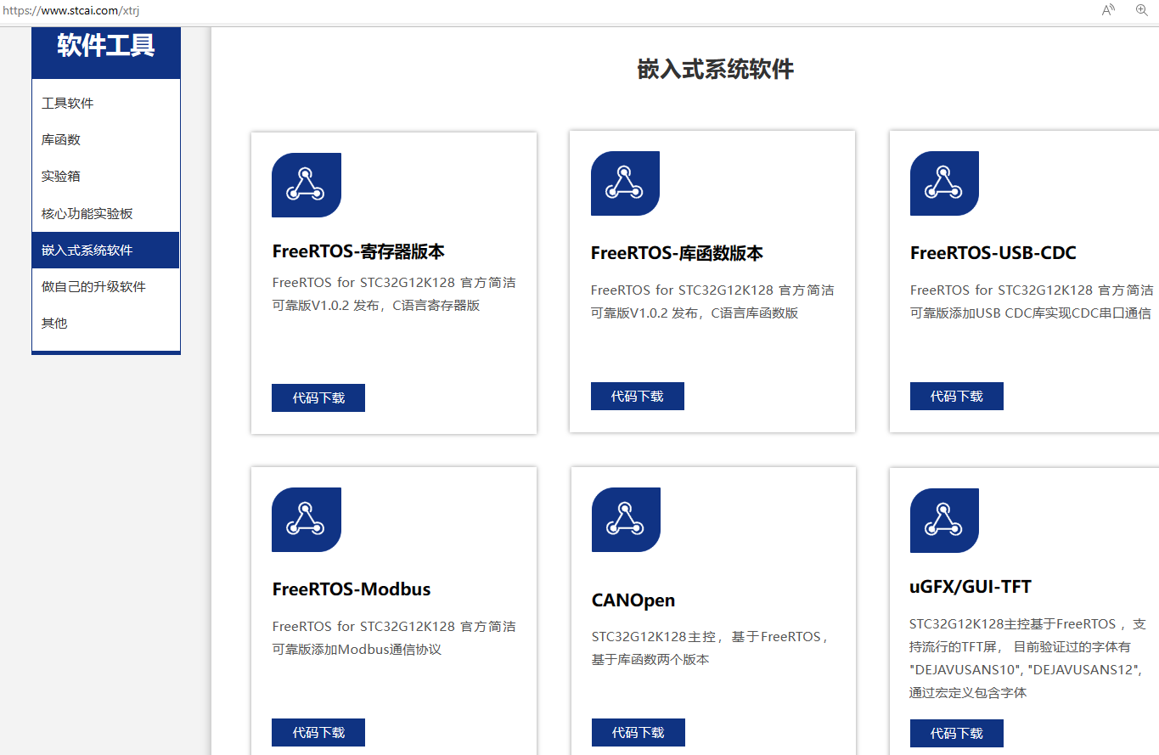
Task: Open 工具软件 in the sidebar
Action: (x=105, y=103)
